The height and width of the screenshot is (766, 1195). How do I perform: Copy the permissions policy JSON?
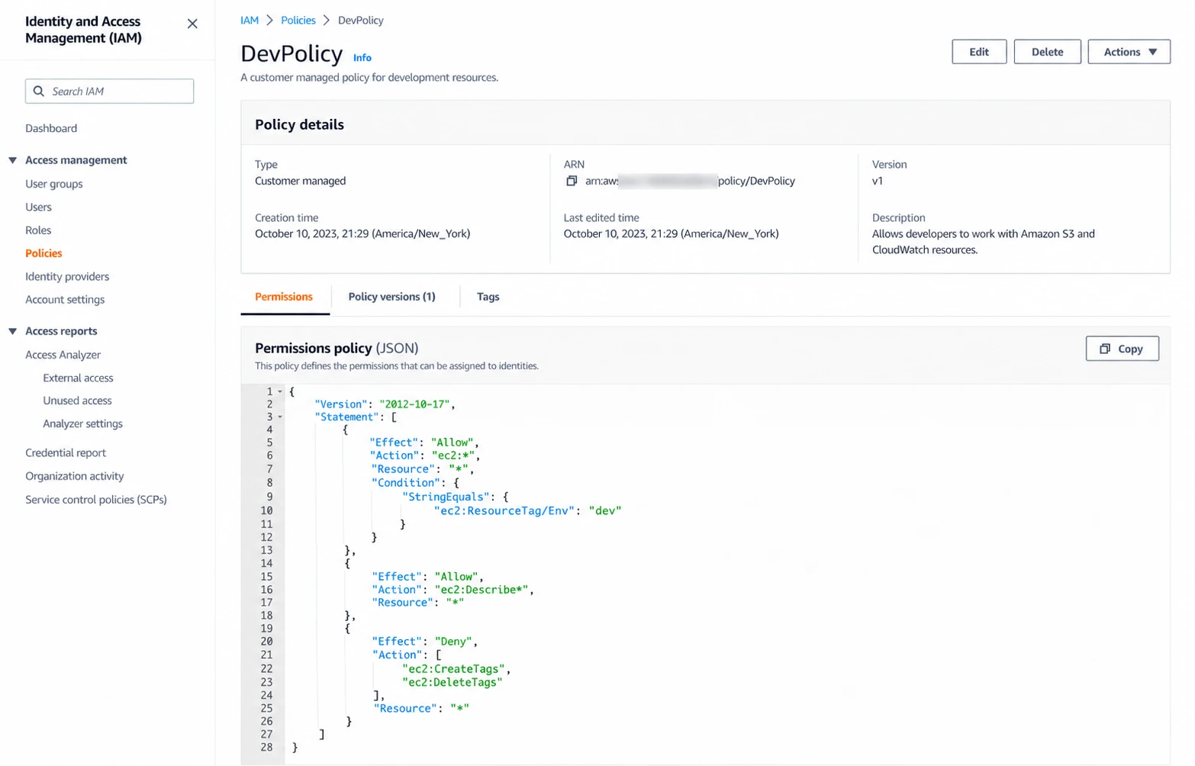click(1122, 349)
